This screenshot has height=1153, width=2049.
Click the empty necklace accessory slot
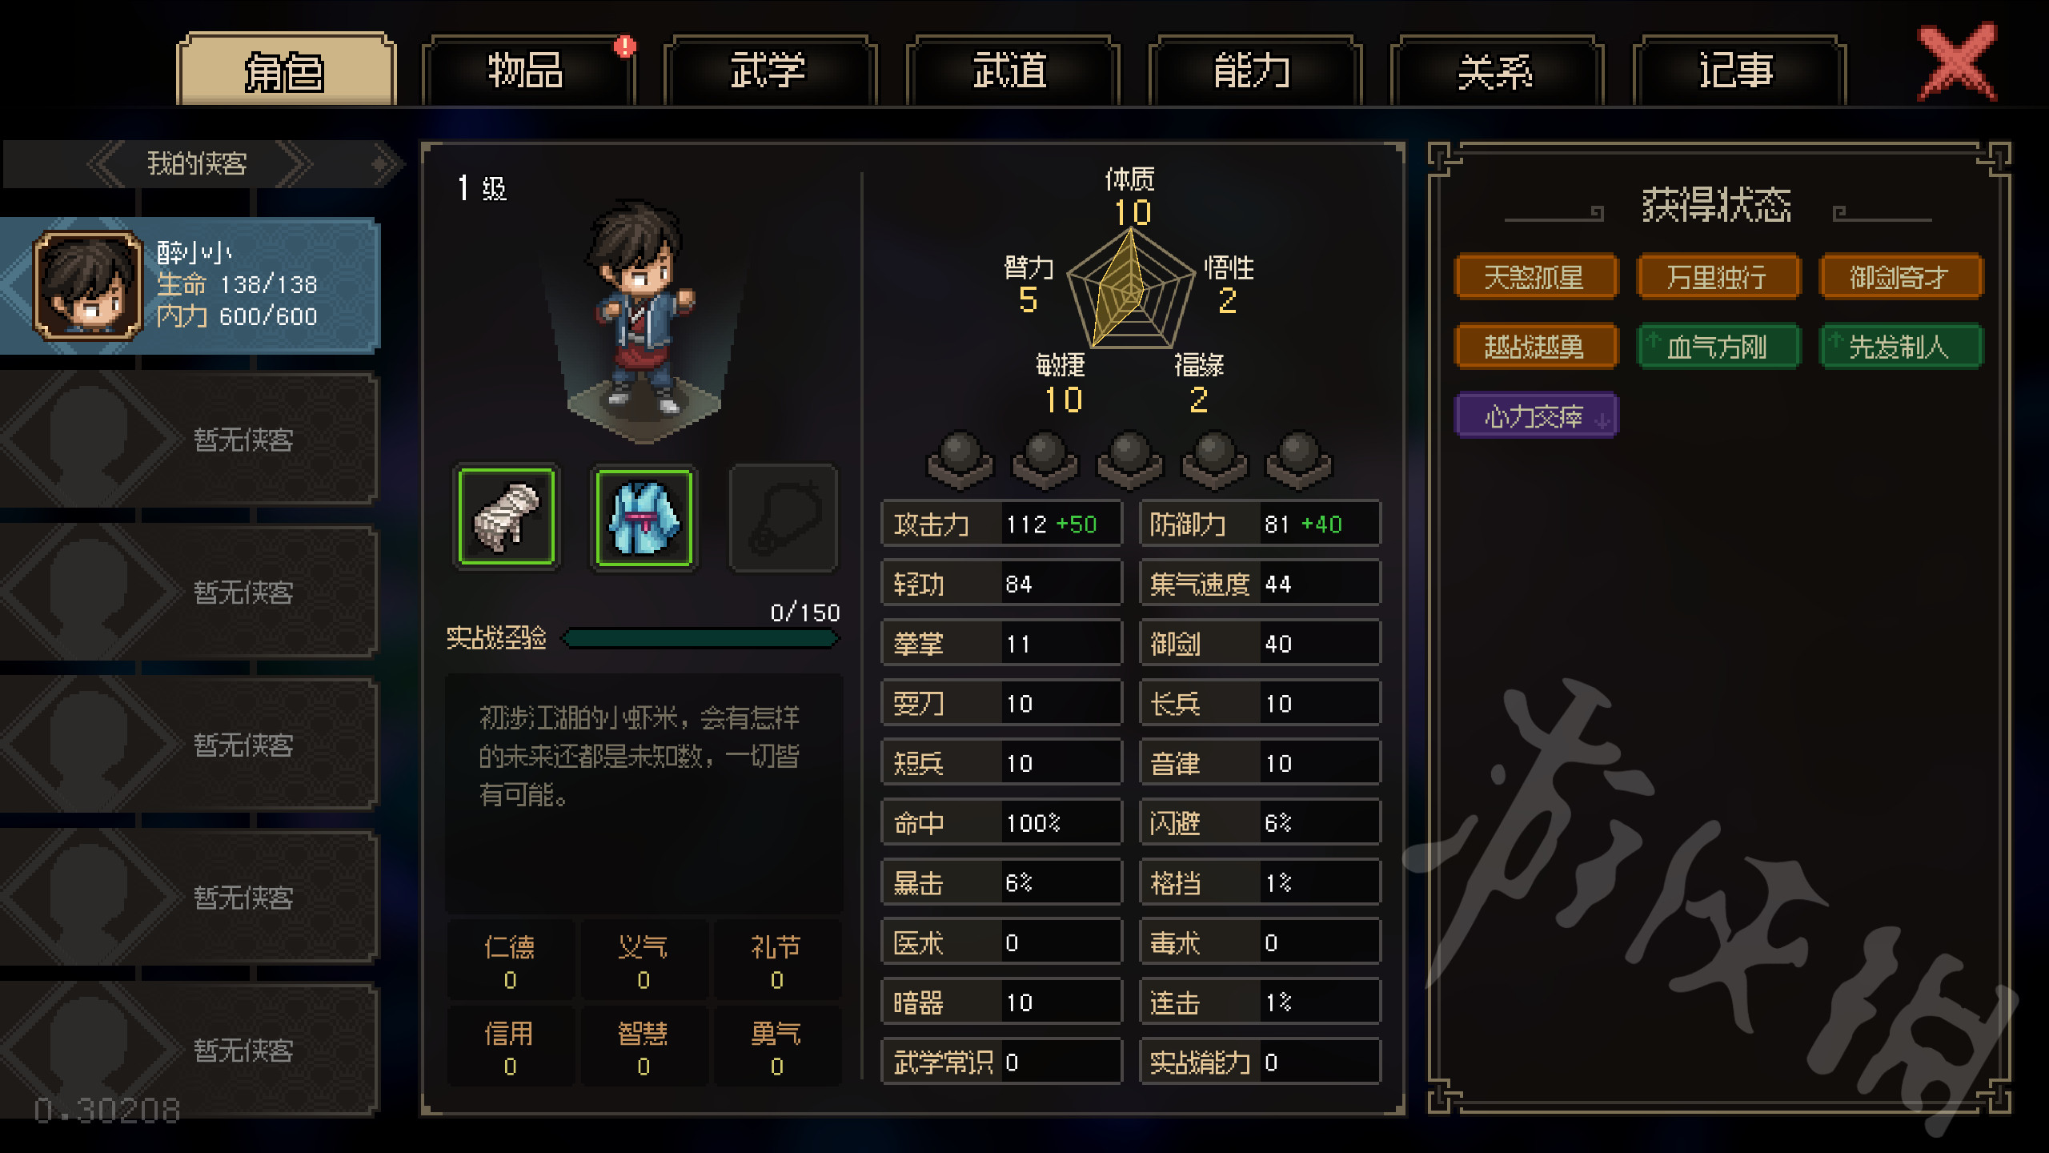[784, 517]
